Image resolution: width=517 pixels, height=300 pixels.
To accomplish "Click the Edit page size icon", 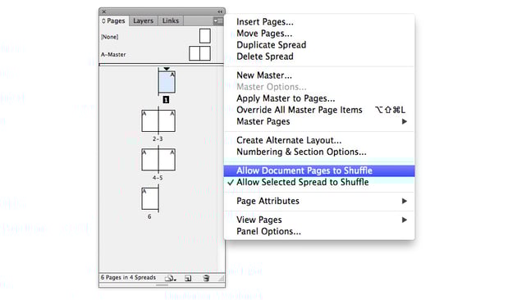I will pyautogui.click(x=170, y=278).
